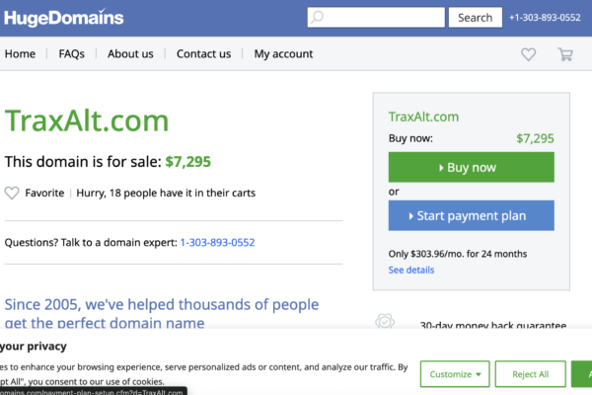The image size is (592, 395).
Task: Open the About us page
Action: 130,54
